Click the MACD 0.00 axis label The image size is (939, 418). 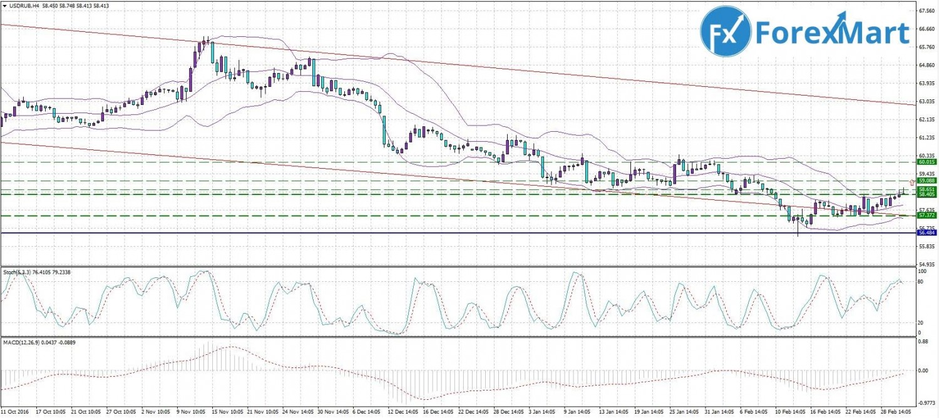pos(923,371)
